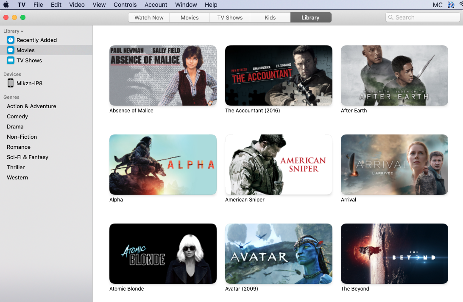The height and width of the screenshot is (302, 463).
Task: Select TV Shows label in the Library sidebar
Action: pyautogui.click(x=29, y=60)
